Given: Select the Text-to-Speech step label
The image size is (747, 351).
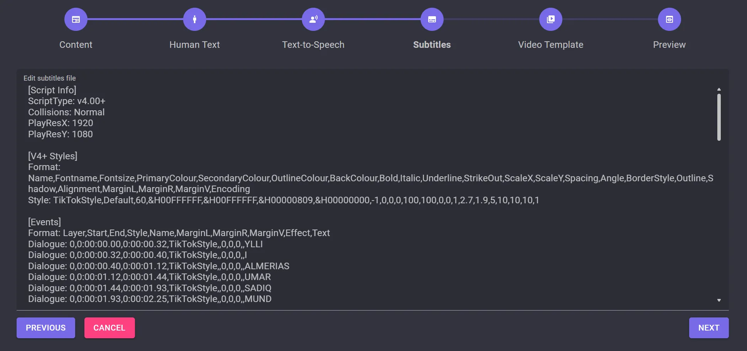Looking at the screenshot, I should [313, 45].
